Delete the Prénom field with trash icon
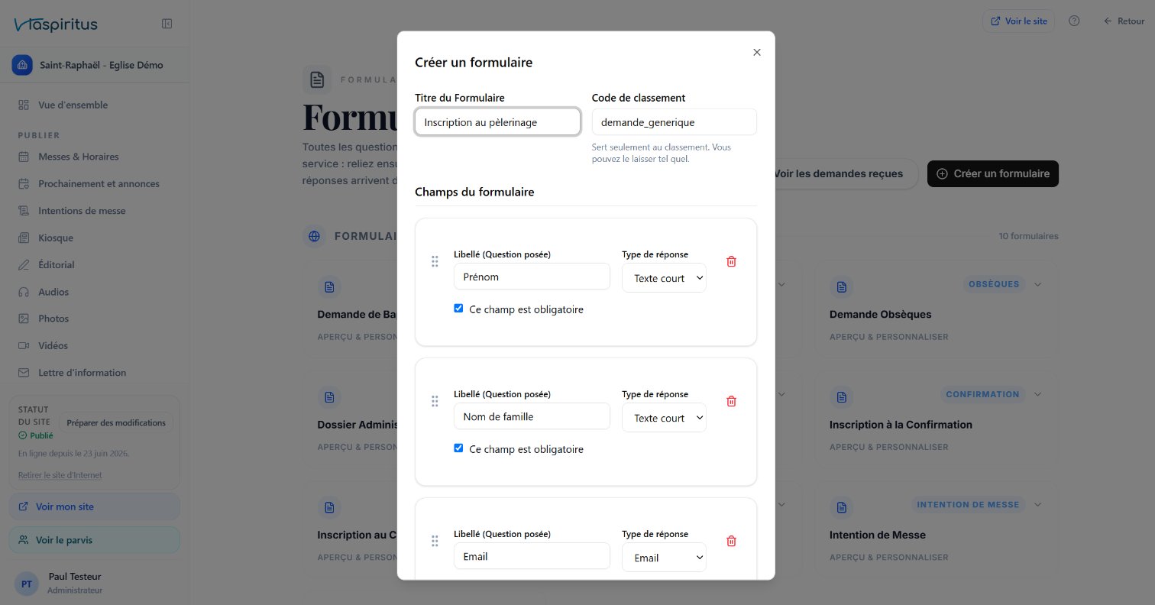1155x605 pixels. [x=731, y=261]
